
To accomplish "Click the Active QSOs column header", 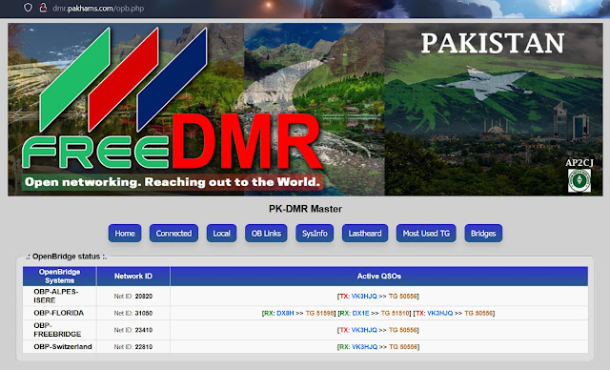I will coord(379,277).
